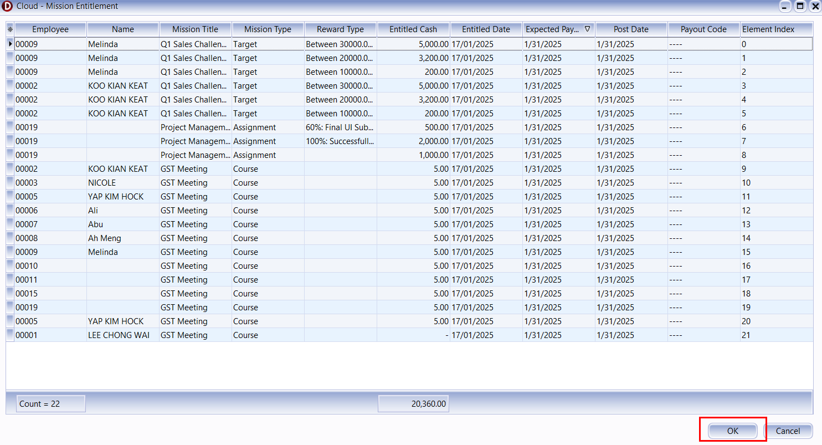822x445 pixels.
Task: Click the row selector beside Ah Meng's row
Action: 9,238
